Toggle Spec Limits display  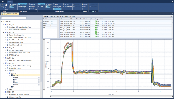coord(57,9)
